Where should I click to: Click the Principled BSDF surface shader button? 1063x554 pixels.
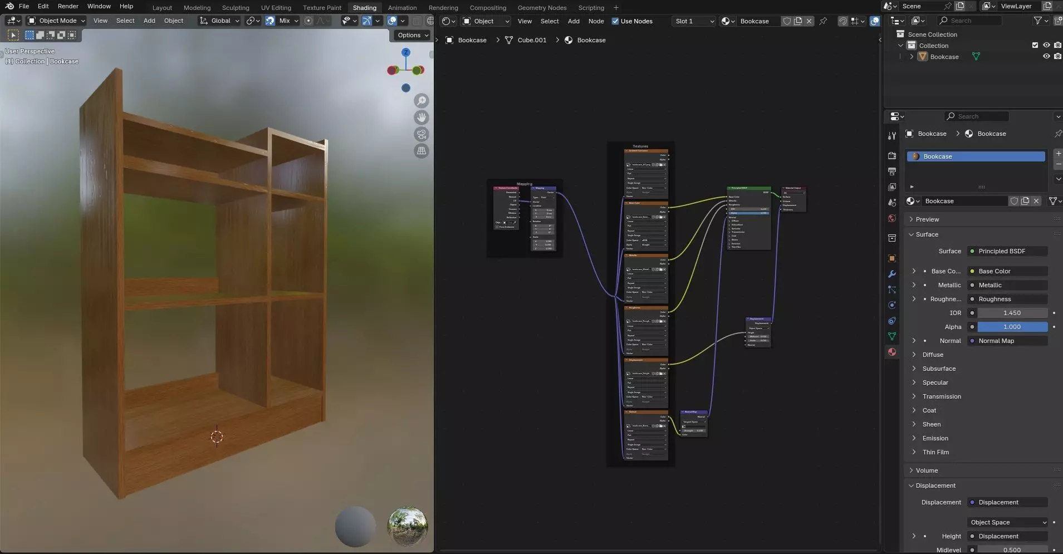[1008, 251]
